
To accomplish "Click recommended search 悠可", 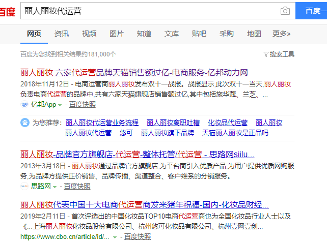I will 126,133.
